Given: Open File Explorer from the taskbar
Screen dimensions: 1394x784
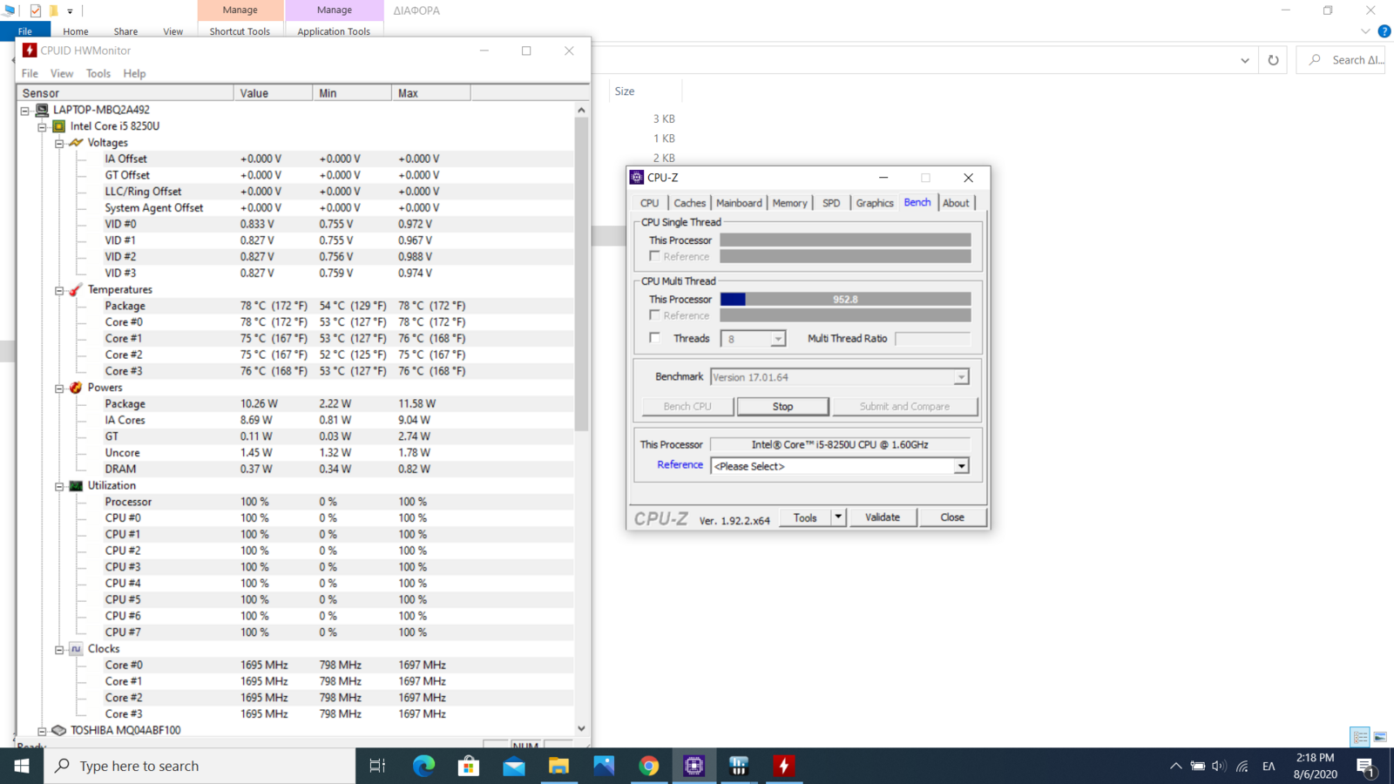Looking at the screenshot, I should [558, 766].
